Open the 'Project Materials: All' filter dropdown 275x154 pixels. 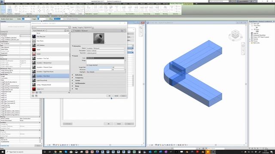(39, 30)
